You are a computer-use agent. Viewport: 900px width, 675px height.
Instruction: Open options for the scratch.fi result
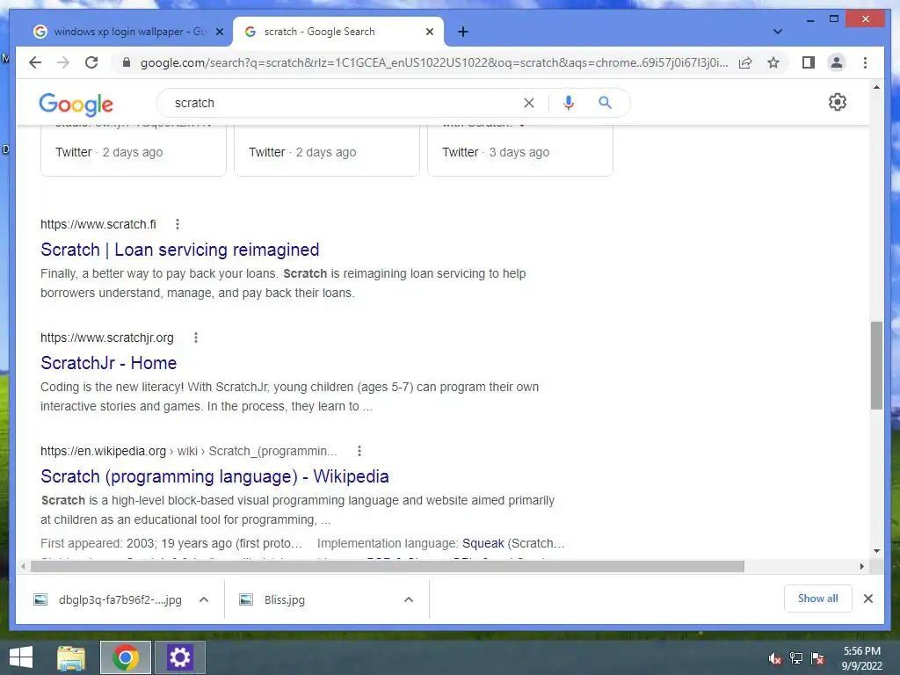178,224
